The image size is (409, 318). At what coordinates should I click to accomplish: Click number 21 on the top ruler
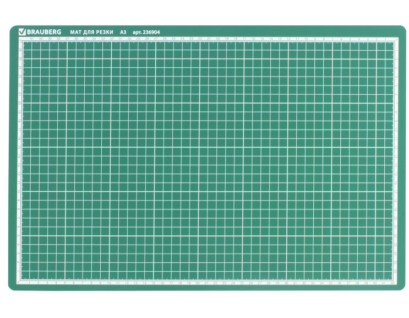point(209,40)
